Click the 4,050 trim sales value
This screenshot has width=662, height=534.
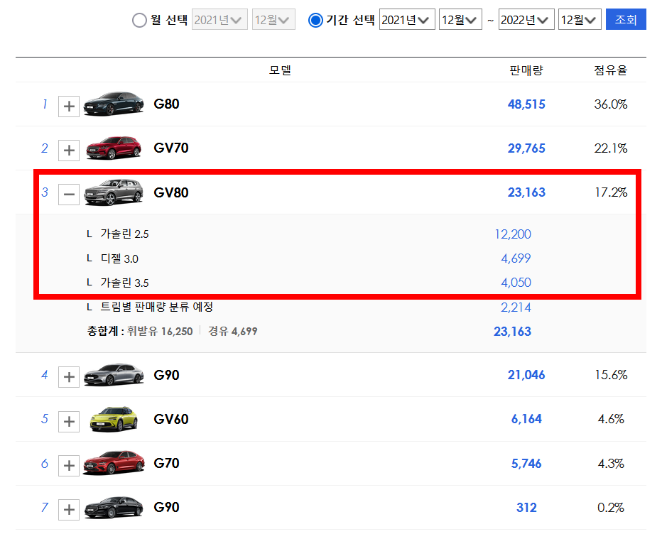516,283
